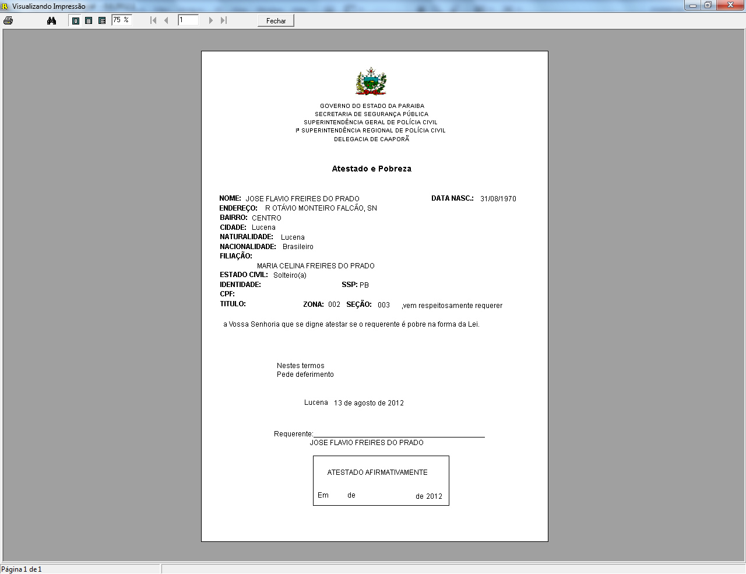Click the ATESTADO AFIRMATIVAMENTE box

point(381,480)
